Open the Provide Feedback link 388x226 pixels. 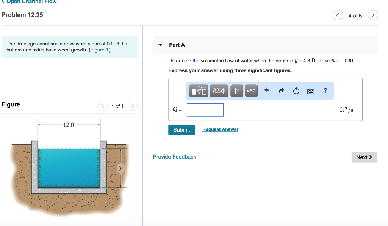point(174,156)
